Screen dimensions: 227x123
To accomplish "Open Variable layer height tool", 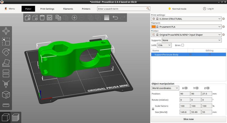I will (x=107, y=18).
